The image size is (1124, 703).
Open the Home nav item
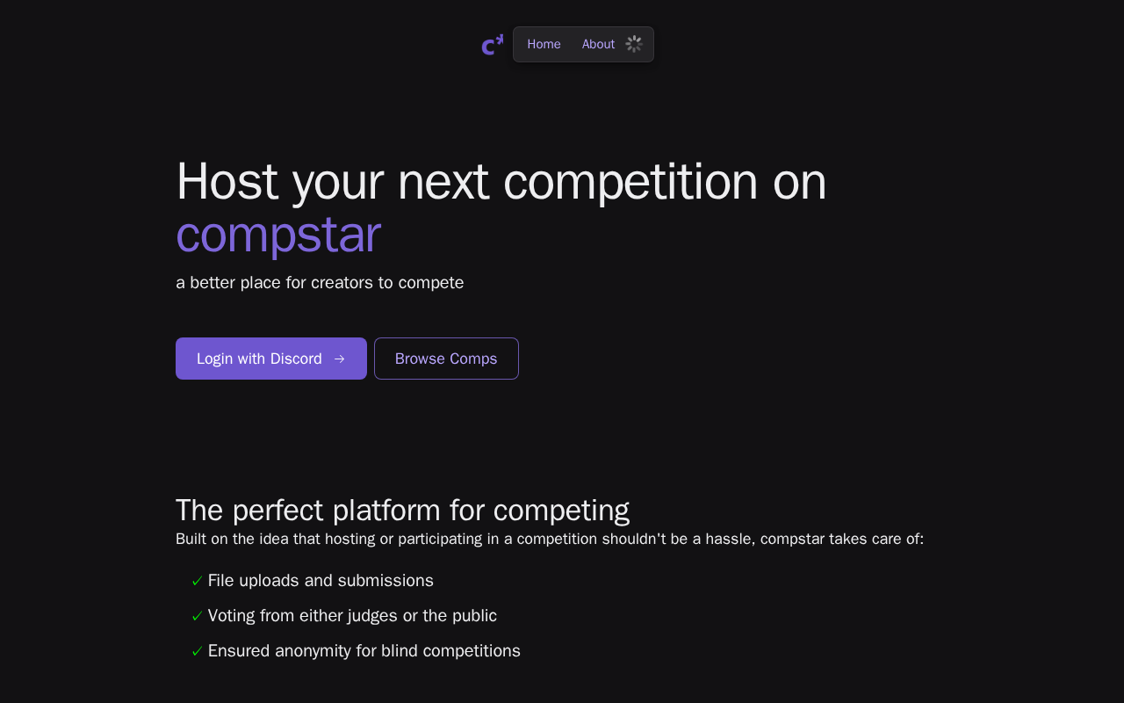coord(544,44)
